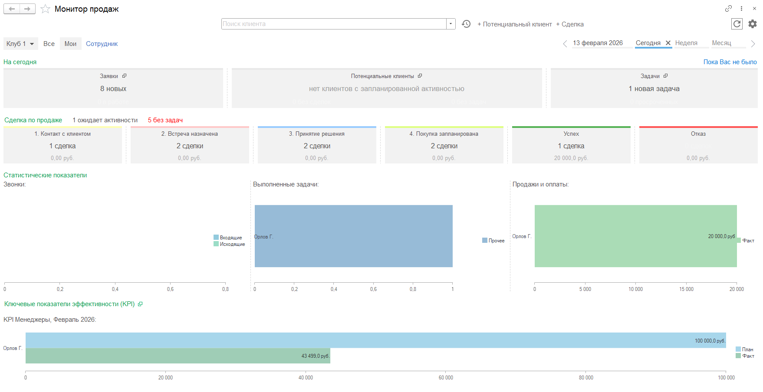Clear the Сегодня period selection
The image size is (763, 392).
pos(668,43)
